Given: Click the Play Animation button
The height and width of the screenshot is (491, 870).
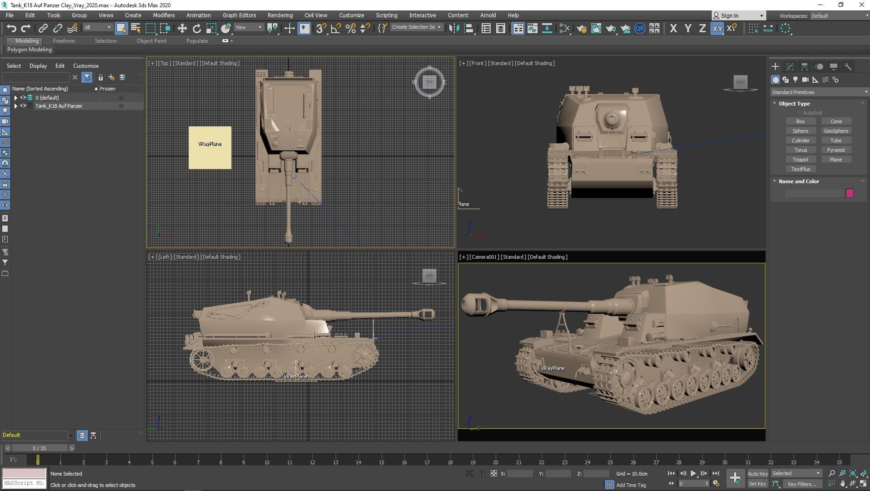Looking at the screenshot, I should 693,474.
